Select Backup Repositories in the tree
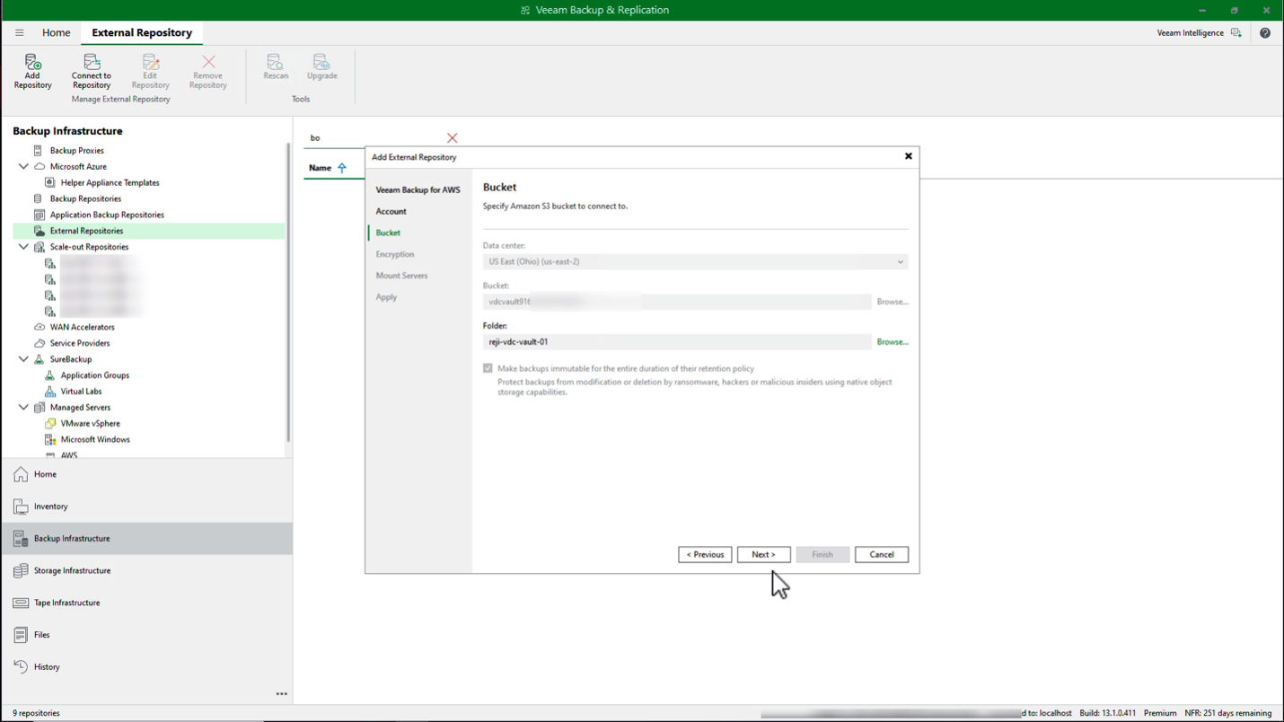Viewport: 1284px width, 722px height. pyautogui.click(x=85, y=198)
